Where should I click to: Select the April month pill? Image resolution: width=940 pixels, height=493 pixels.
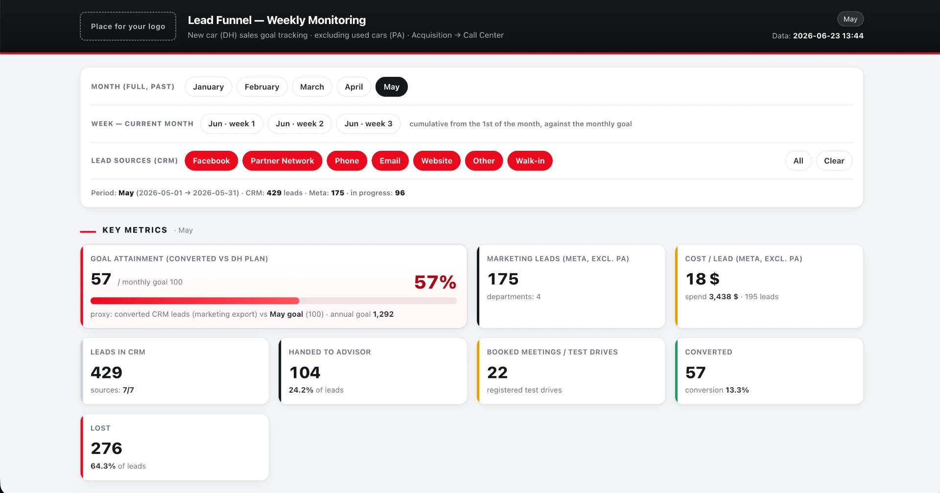click(353, 87)
